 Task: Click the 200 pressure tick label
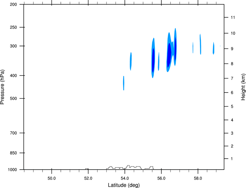13,4
